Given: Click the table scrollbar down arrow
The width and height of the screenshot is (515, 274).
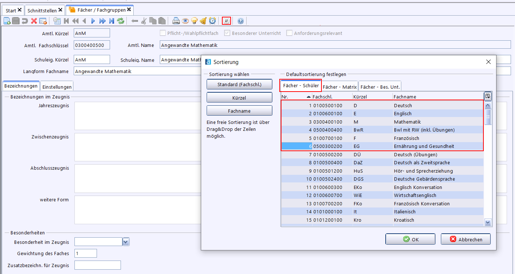Looking at the screenshot, I should (488, 223).
